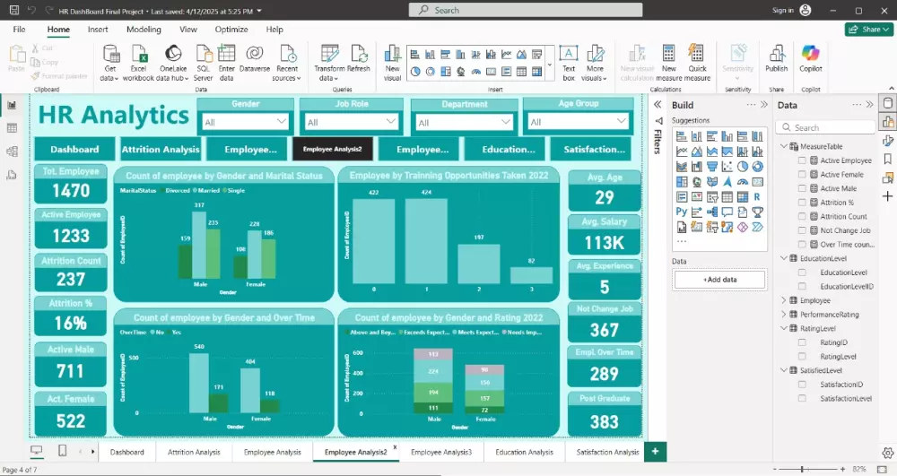Collapse the MeasureTable node
The height and width of the screenshot is (476, 897).
(784, 146)
